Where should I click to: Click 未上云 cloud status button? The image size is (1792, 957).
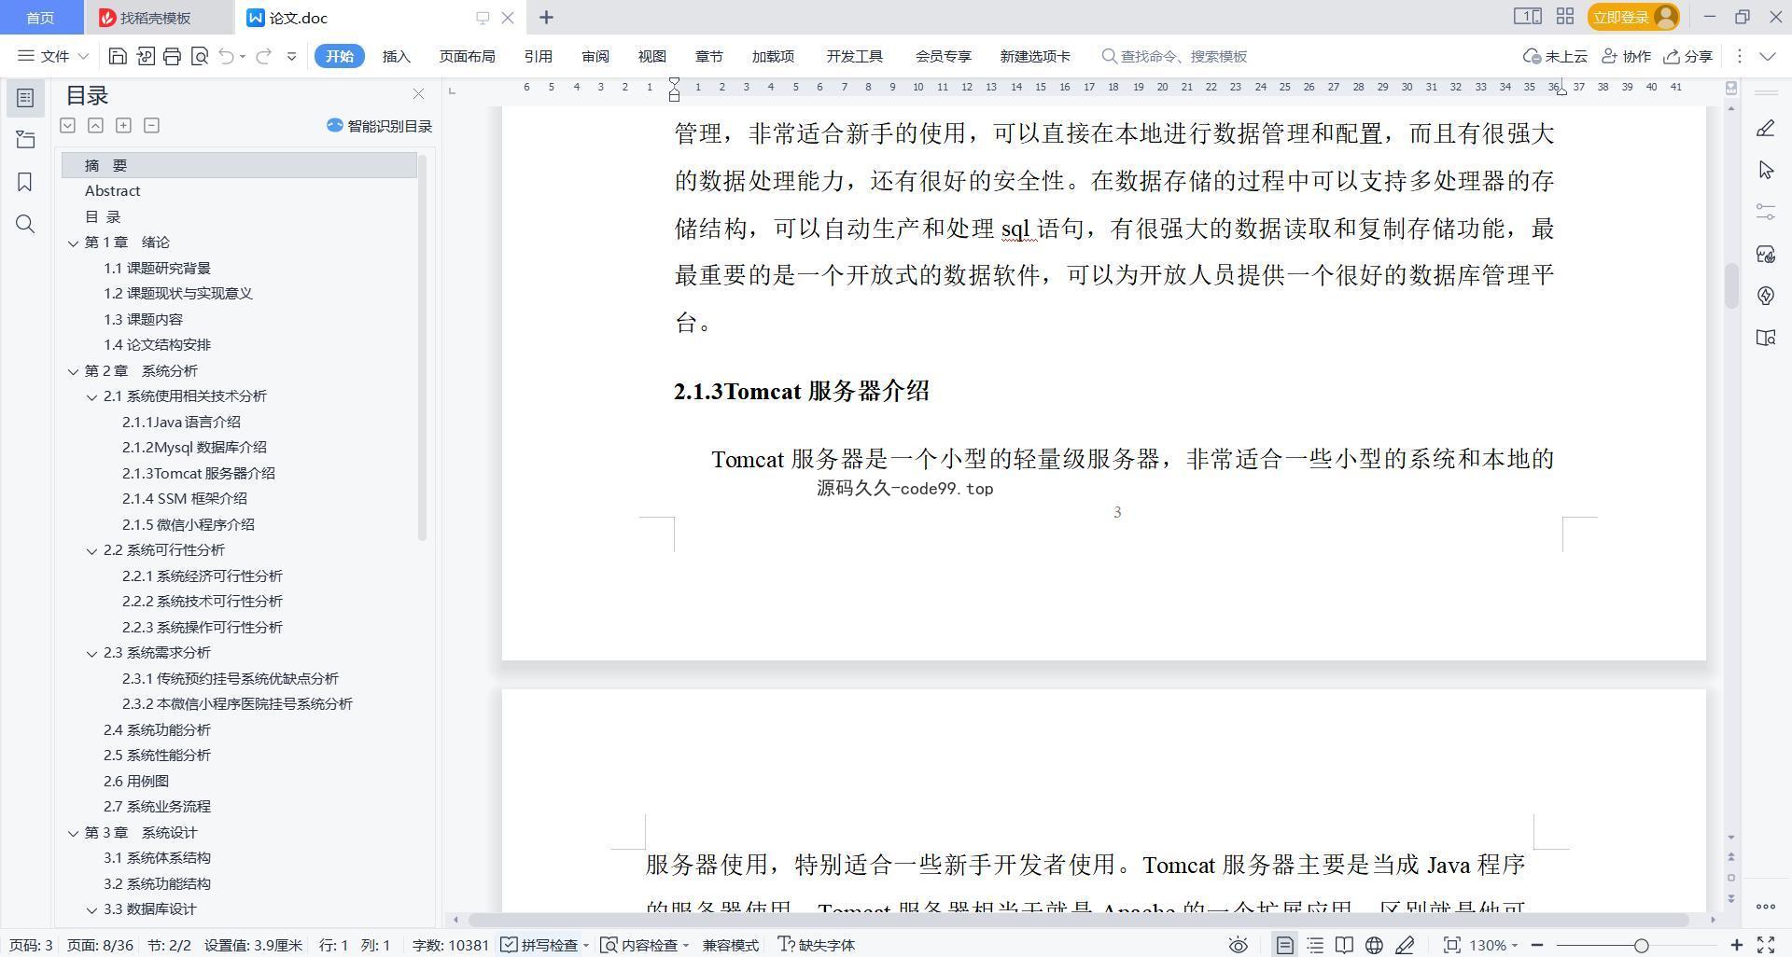tap(1556, 56)
